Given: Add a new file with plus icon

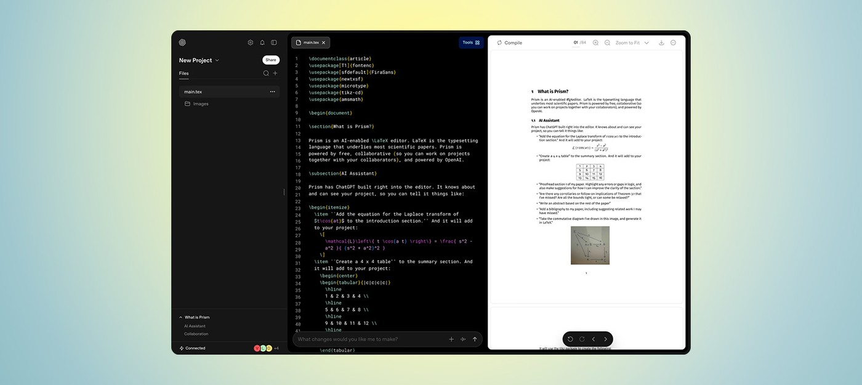Looking at the screenshot, I should (275, 73).
